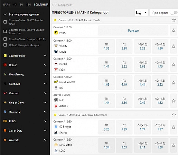This screenshot has height=155, width=178.
Task: Open Counter-Strike. ESL Pro League Conference header
Action: 83,115
